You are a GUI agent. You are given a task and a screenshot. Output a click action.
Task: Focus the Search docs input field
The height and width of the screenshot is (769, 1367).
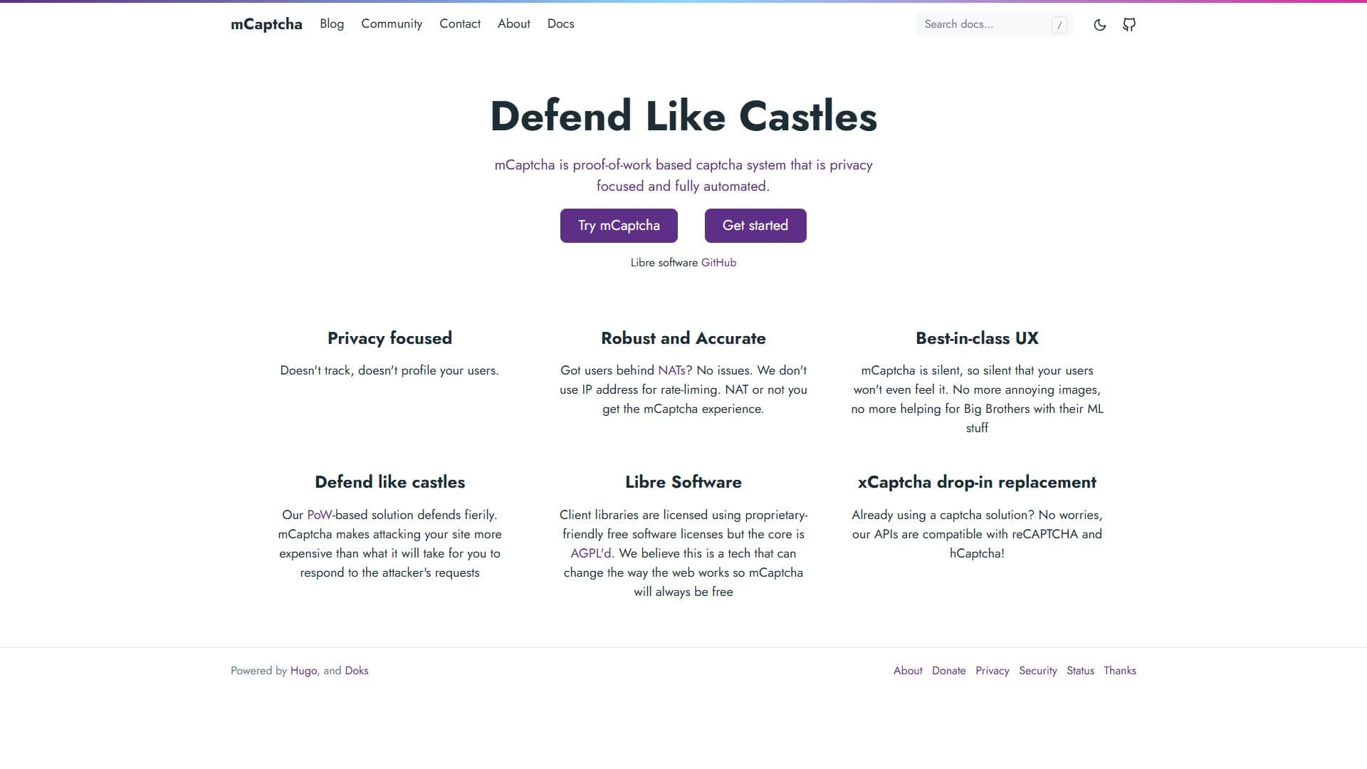click(994, 24)
